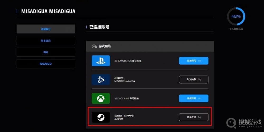The width and height of the screenshot is (264, 132).
Task: Click the Steam logo icon
Action: tap(101, 117)
